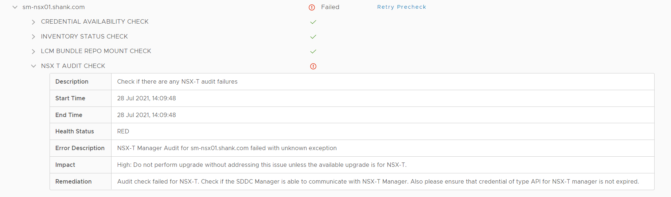
Task: Click the Failed status text
Action: click(x=330, y=7)
